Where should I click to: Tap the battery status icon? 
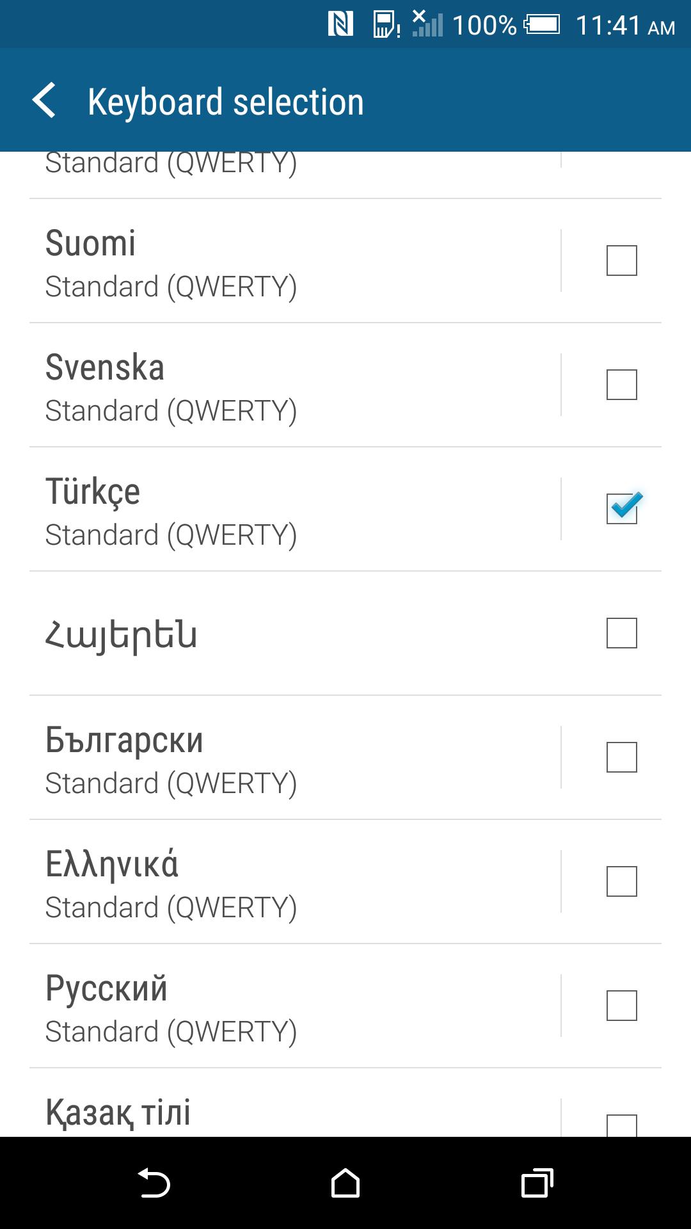click(x=542, y=25)
